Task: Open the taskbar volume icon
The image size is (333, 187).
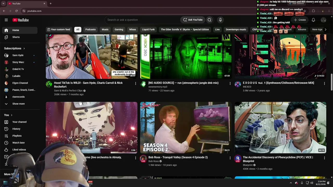Action: click(312, 183)
